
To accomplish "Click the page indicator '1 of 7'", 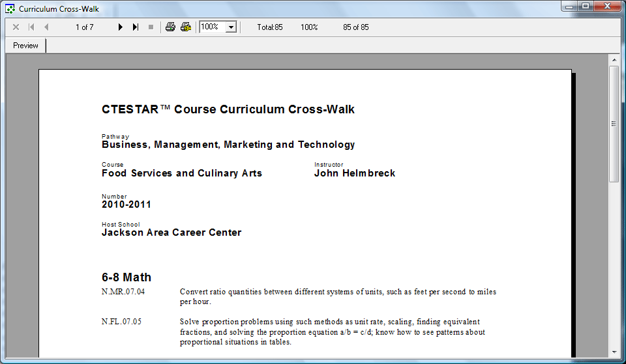I will [85, 27].
